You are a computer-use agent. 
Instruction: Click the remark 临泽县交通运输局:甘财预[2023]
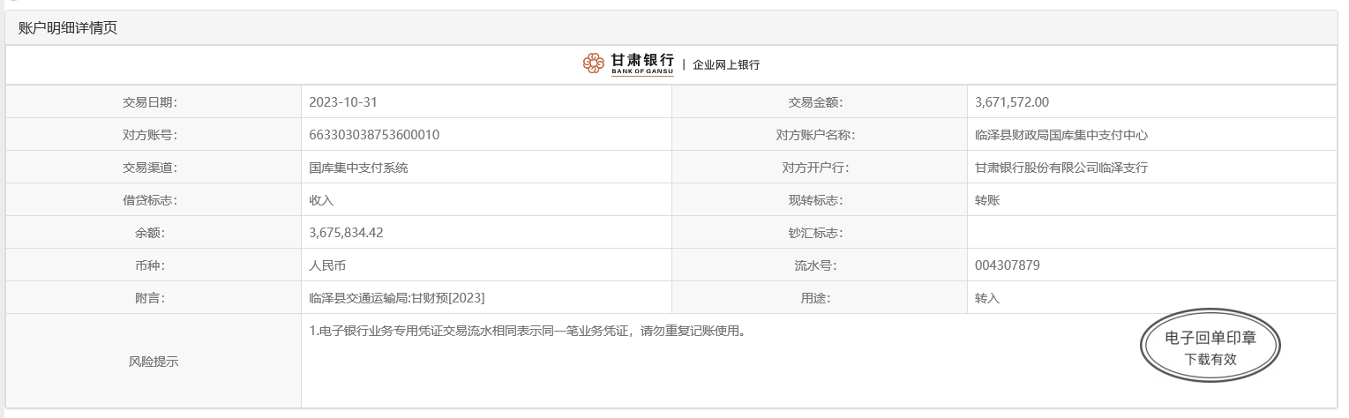(396, 298)
